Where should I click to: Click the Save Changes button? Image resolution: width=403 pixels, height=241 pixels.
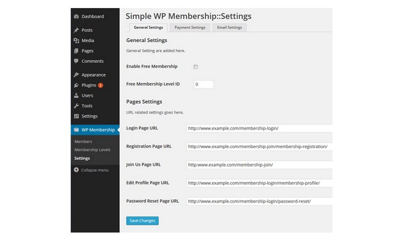(142, 221)
